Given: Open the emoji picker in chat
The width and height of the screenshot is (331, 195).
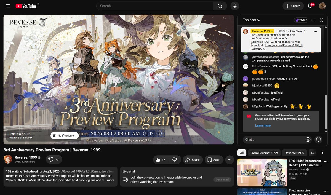Looking at the screenshot, I should 308,140.
